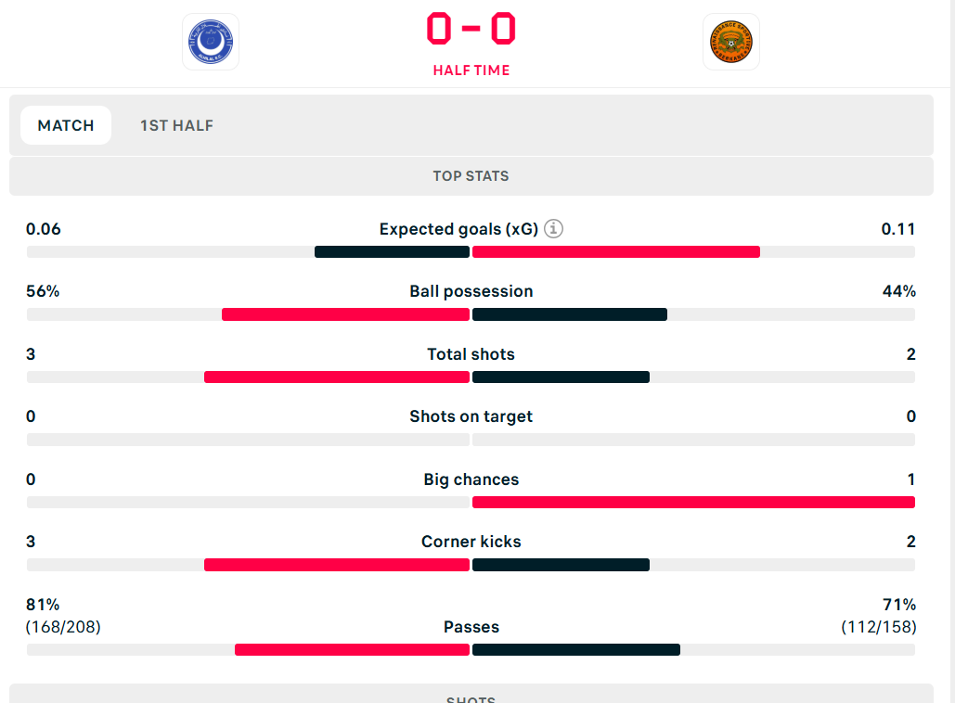Switch to the MATCH tab

pyautogui.click(x=66, y=125)
